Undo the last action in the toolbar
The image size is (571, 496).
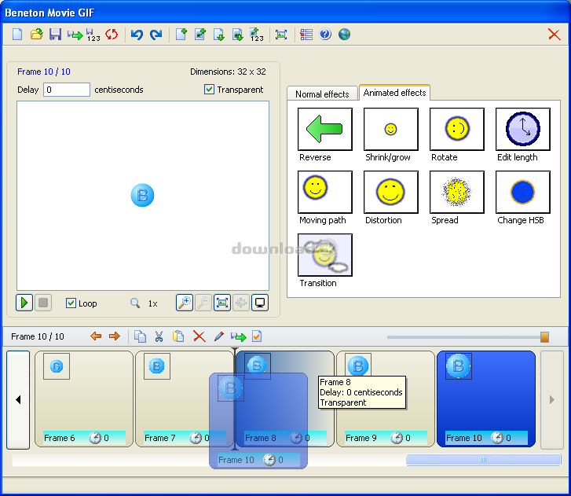tap(137, 35)
